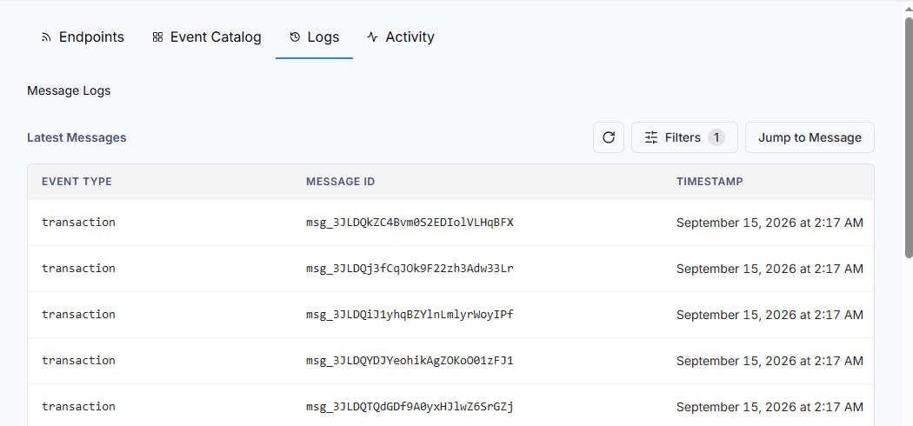This screenshot has width=913, height=426.
Task: Open message msg_3JLDQkZC4Bvm0S2EDIolVLHqBFX
Action: click(410, 223)
